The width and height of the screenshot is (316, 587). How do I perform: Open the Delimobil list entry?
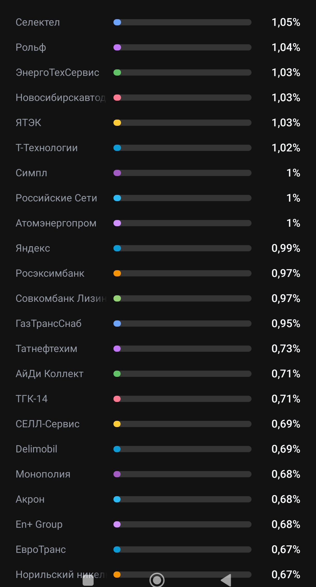158,449
